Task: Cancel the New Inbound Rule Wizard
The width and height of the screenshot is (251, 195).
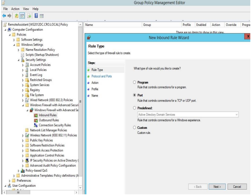Action: (x=237, y=187)
